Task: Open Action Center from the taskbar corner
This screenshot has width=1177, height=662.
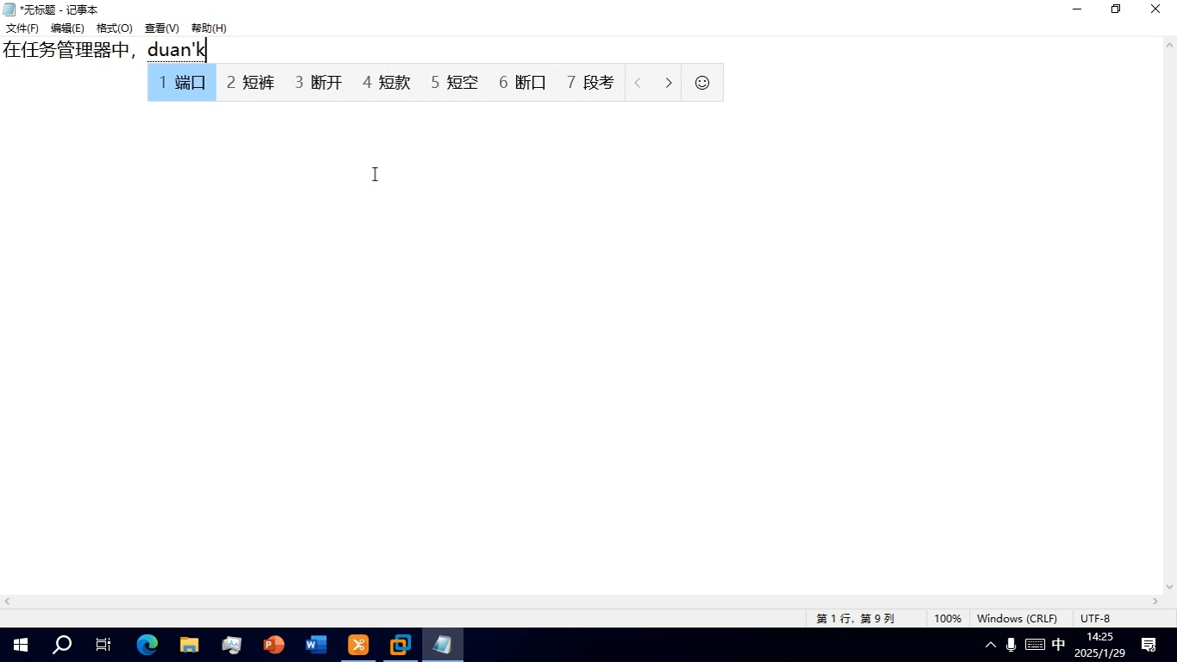Action: point(1148,644)
